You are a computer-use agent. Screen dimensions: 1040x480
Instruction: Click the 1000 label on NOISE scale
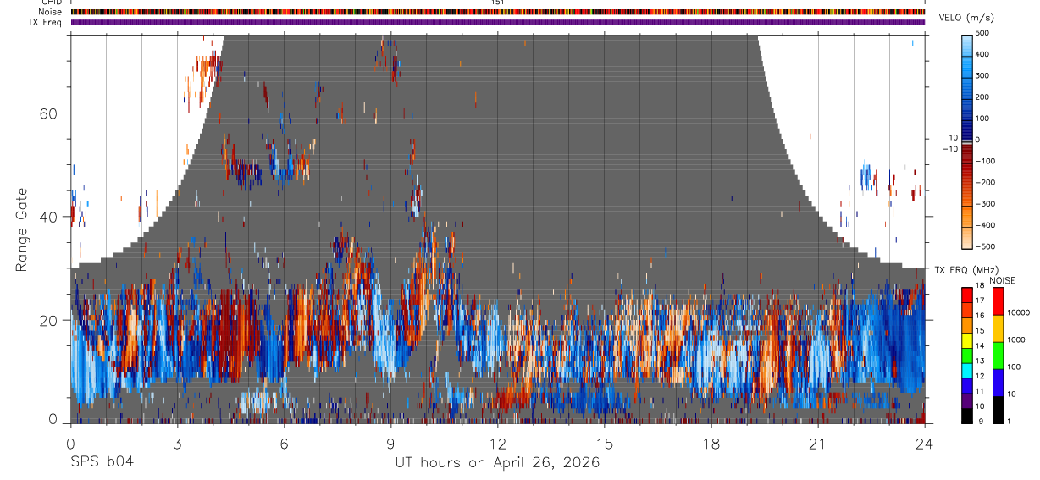click(1016, 339)
